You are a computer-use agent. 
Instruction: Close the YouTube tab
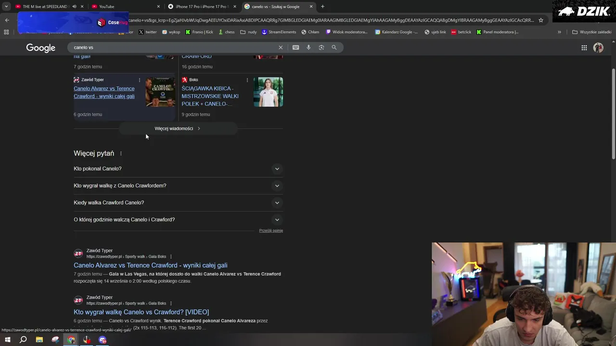click(158, 7)
